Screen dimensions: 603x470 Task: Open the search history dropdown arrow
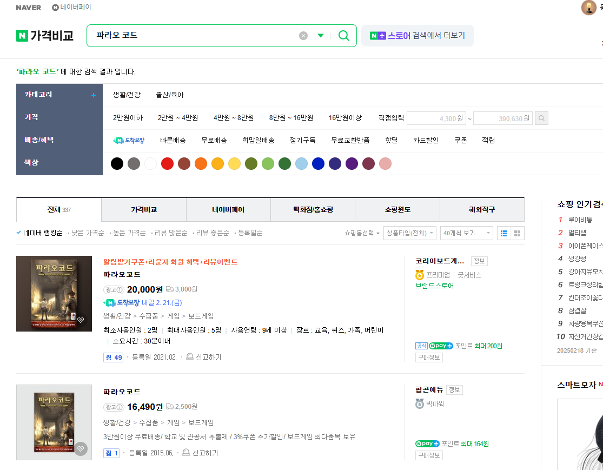click(320, 36)
